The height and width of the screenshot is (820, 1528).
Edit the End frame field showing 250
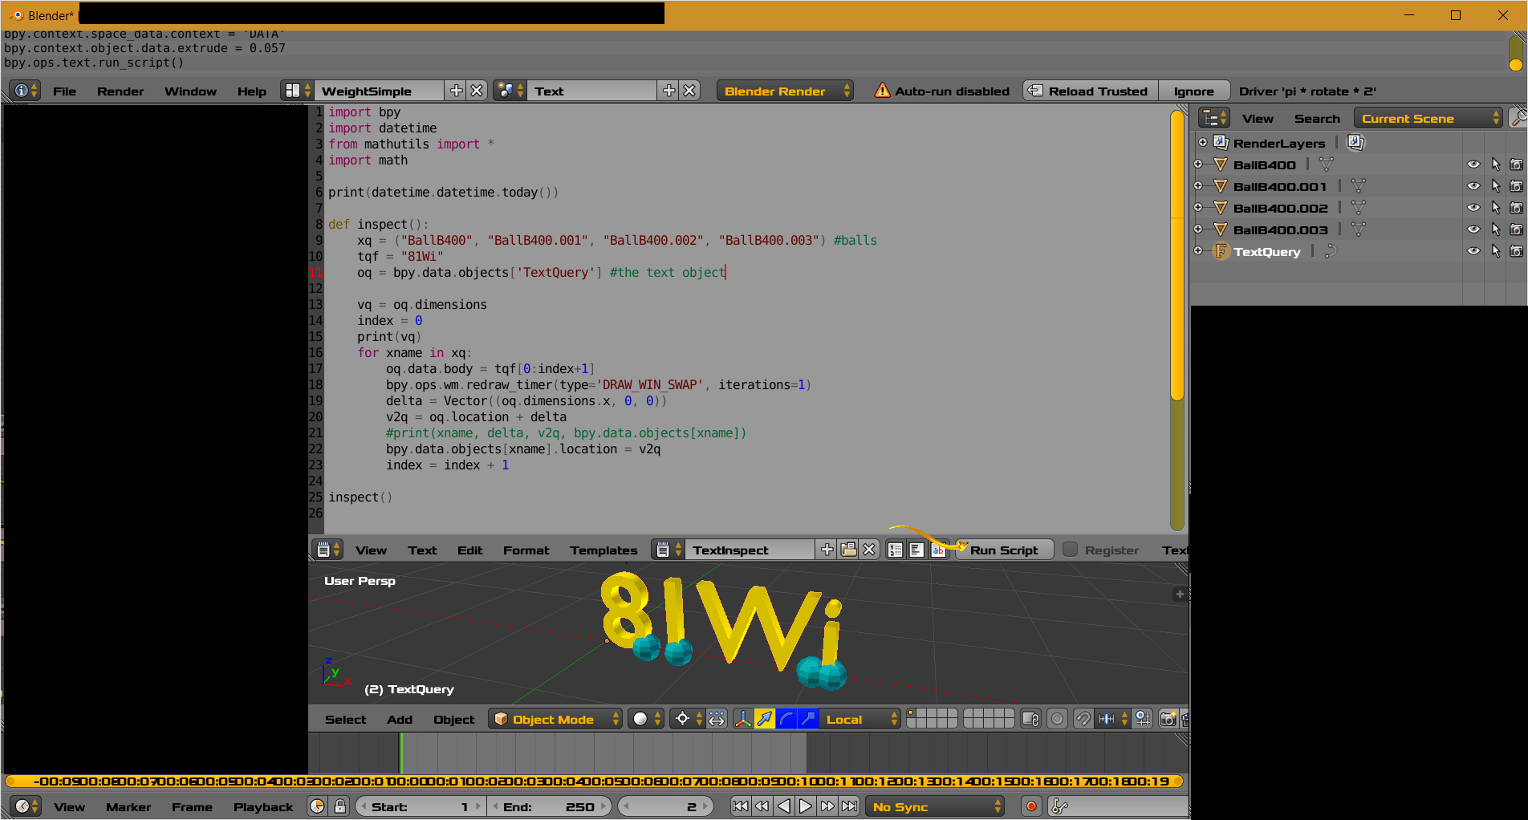point(551,806)
